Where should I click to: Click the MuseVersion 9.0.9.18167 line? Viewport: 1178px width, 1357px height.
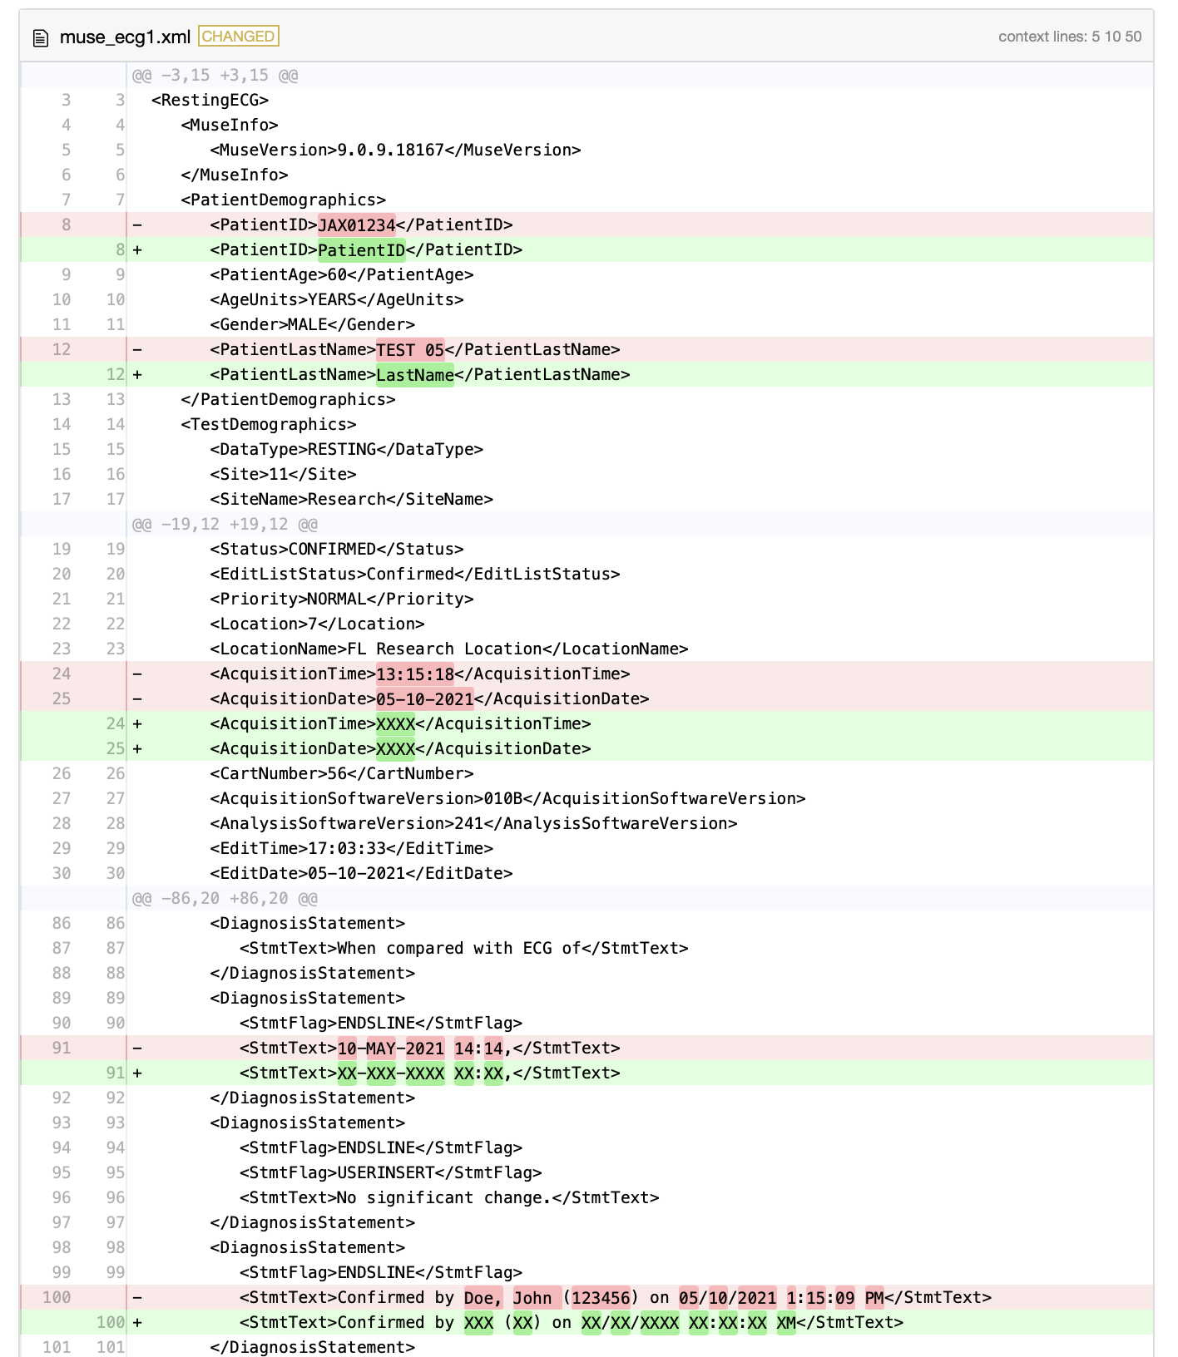pyautogui.click(x=395, y=150)
